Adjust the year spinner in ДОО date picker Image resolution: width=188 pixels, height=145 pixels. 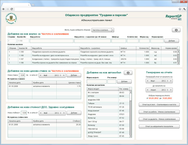click(61, 113)
